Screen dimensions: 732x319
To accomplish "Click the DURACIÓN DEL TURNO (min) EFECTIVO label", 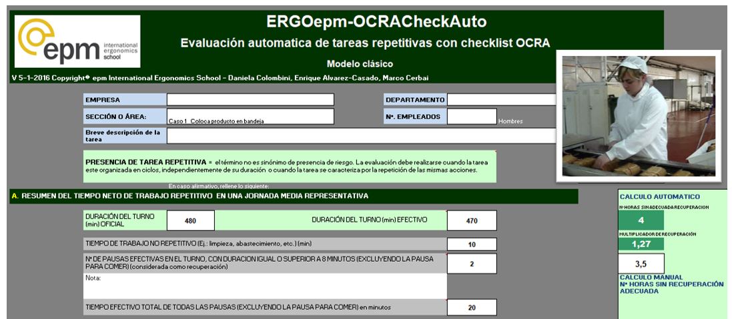I will pyautogui.click(x=369, y=219).
